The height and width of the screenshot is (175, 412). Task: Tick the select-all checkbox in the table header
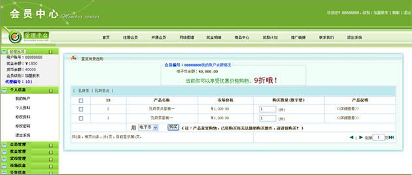(81, 100)
